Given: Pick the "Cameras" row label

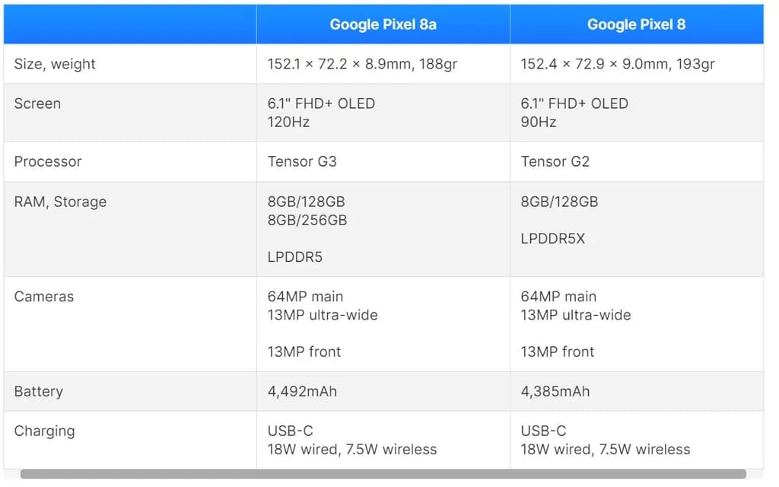Looking at the screenshot, I should 44,296.
